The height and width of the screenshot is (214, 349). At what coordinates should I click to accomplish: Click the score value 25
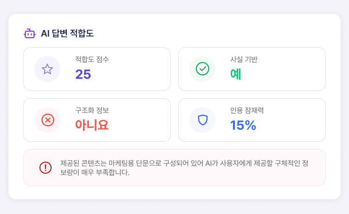[x=83, y=74]
